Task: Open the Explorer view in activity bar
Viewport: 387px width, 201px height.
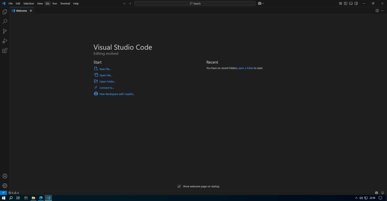Action: tap(5, 12)
